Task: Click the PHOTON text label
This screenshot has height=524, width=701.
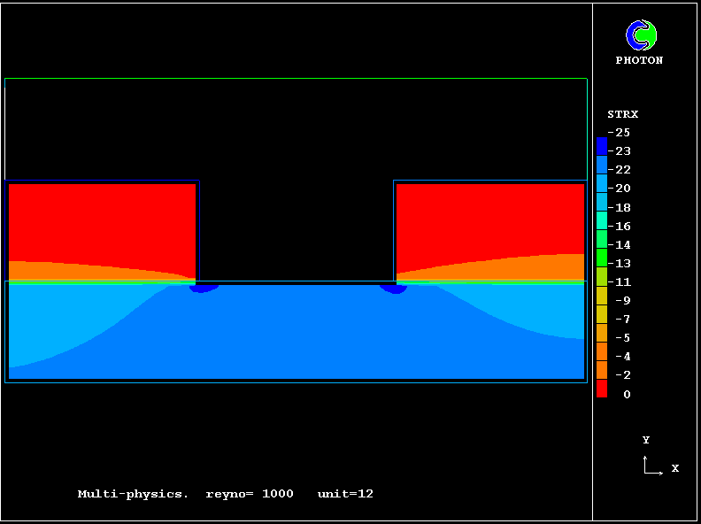Action: pyautogui.click(x=639, y=60)
